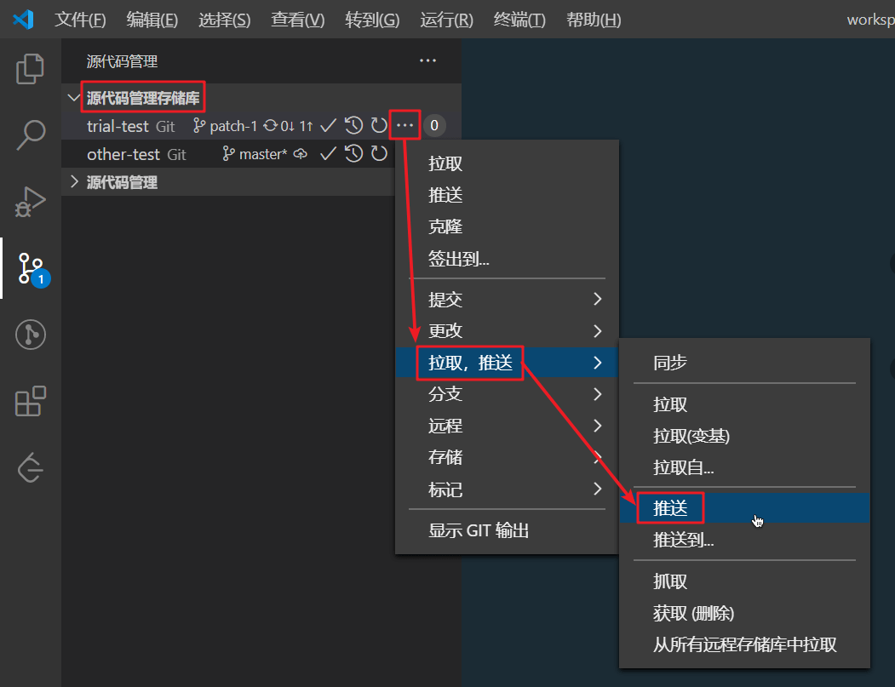
Task: Click 显示 GIT 输出 in the menu
Action: click(x=479, y=530)
